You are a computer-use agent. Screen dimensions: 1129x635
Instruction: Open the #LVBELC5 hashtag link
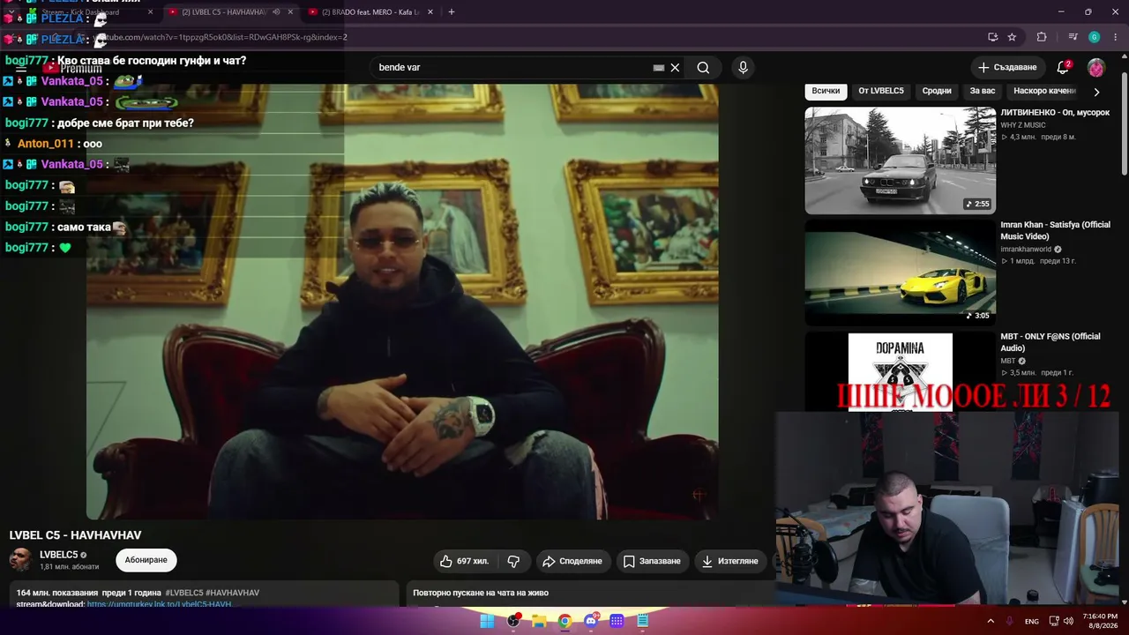coord(184,593)
